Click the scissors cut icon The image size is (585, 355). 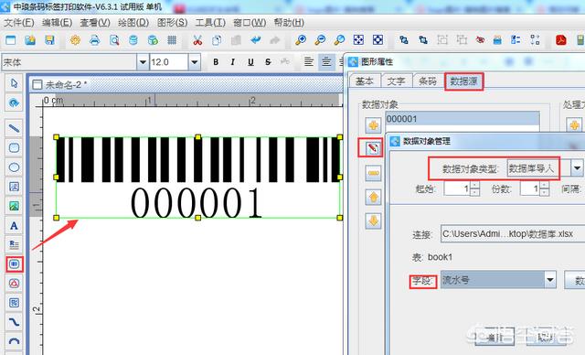click(x=197, y=40)
